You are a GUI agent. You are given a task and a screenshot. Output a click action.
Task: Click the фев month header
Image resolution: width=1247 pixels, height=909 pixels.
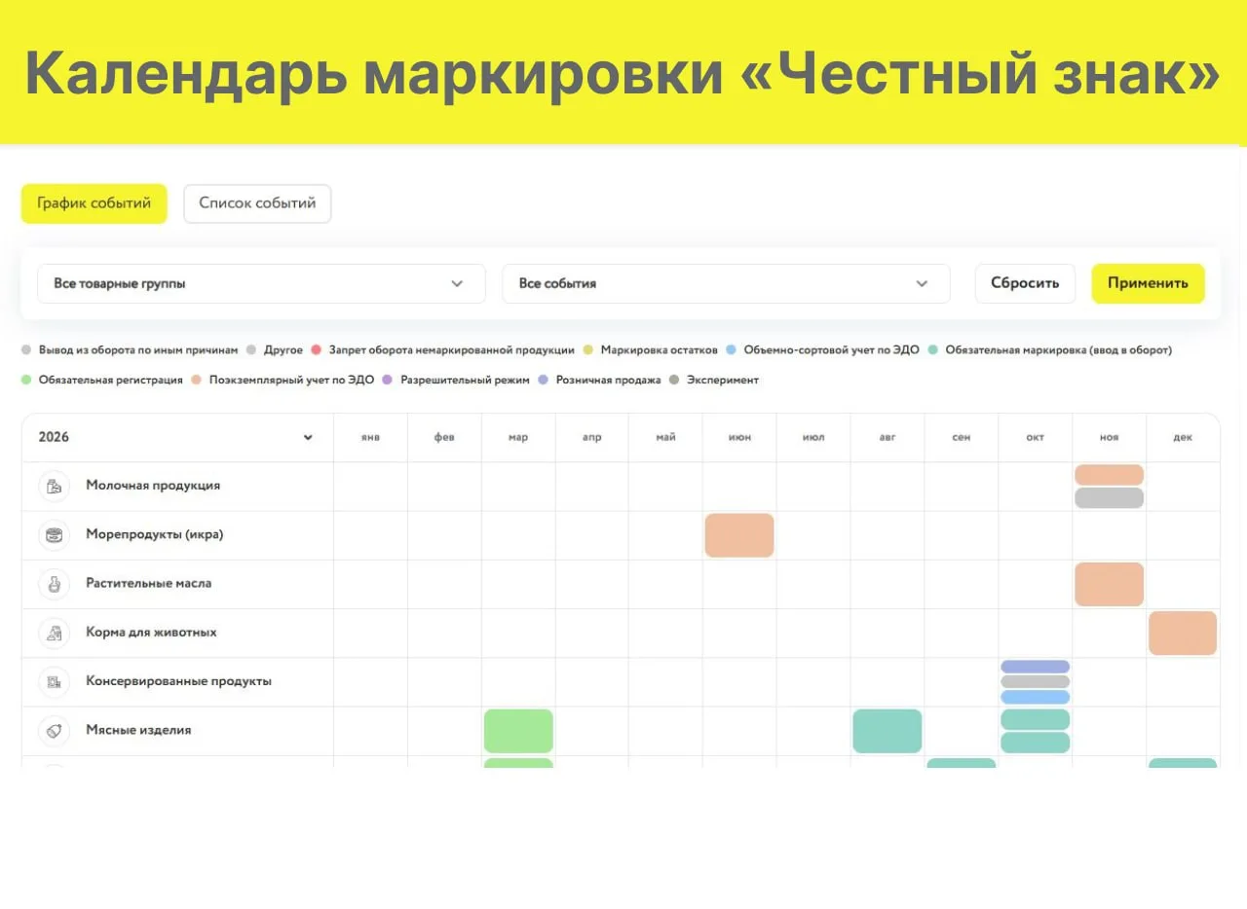click(444, 437)
